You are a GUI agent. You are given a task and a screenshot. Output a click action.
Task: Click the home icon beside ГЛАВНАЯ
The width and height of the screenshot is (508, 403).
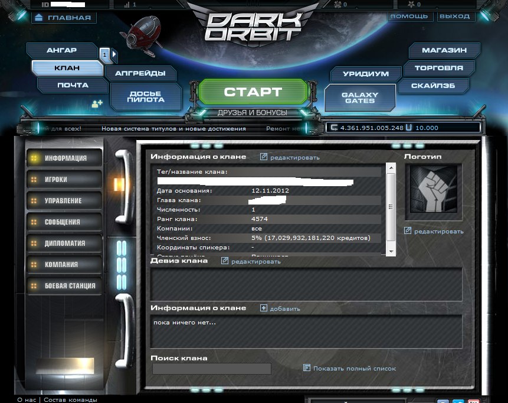[x=38, y=18]
